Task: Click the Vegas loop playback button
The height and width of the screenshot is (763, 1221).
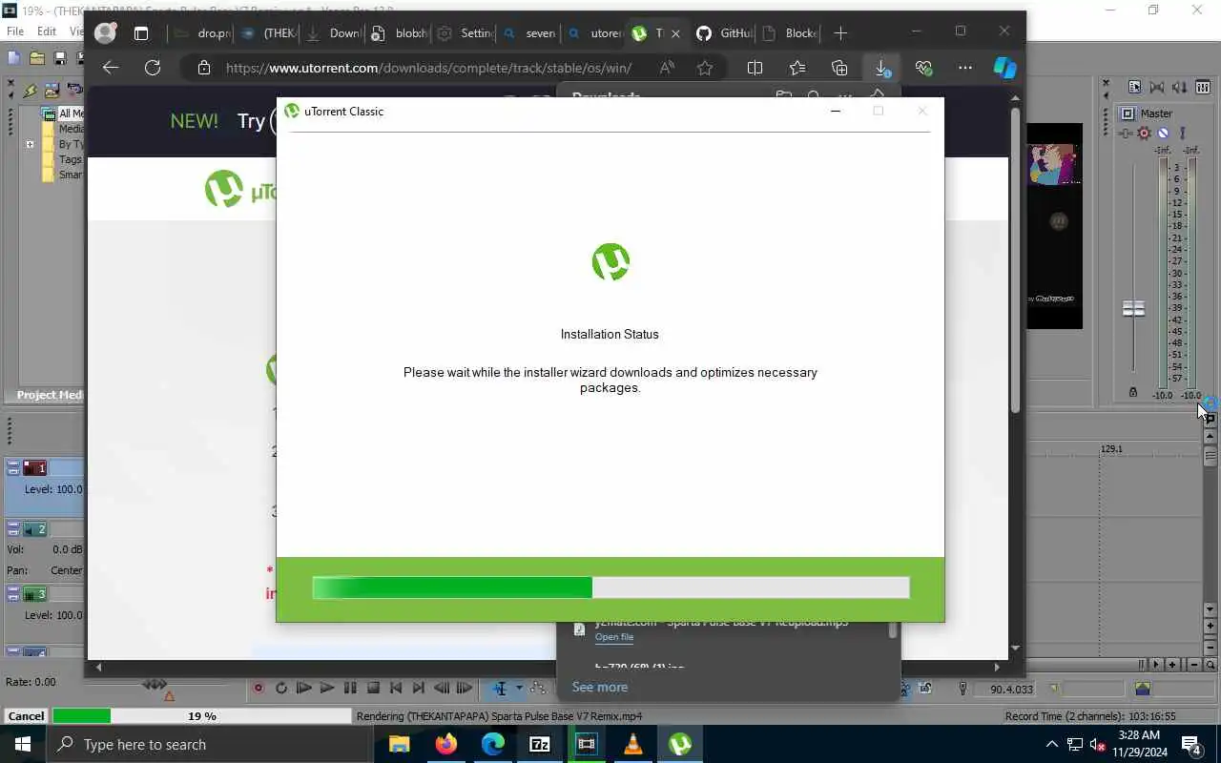Action: click(281, 688)
